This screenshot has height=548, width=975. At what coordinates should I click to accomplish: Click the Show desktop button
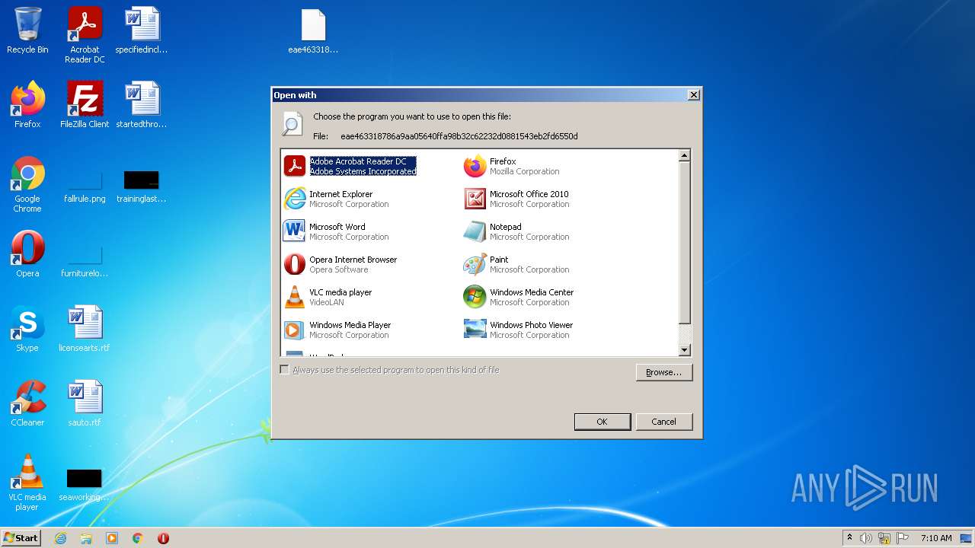click(967, 538)
